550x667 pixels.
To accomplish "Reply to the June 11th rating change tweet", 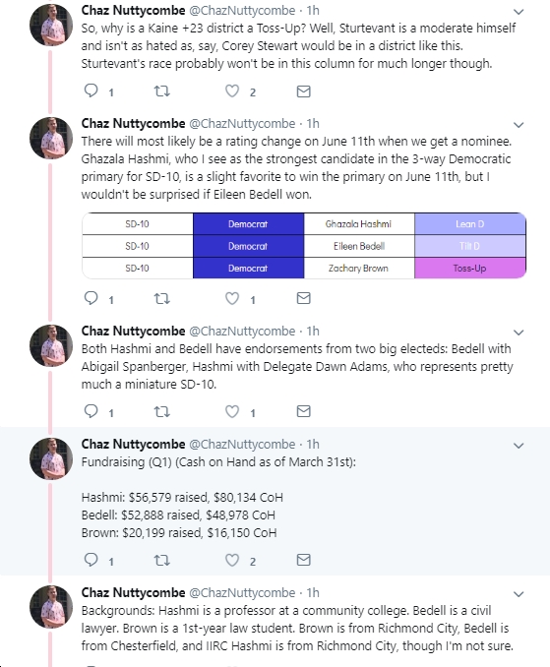I will click(92, 298).
